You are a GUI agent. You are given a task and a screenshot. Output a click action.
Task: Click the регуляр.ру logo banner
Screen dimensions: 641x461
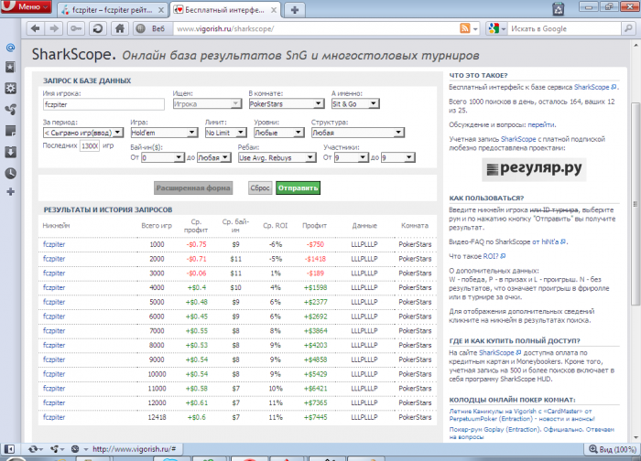(x=534, y=169)
